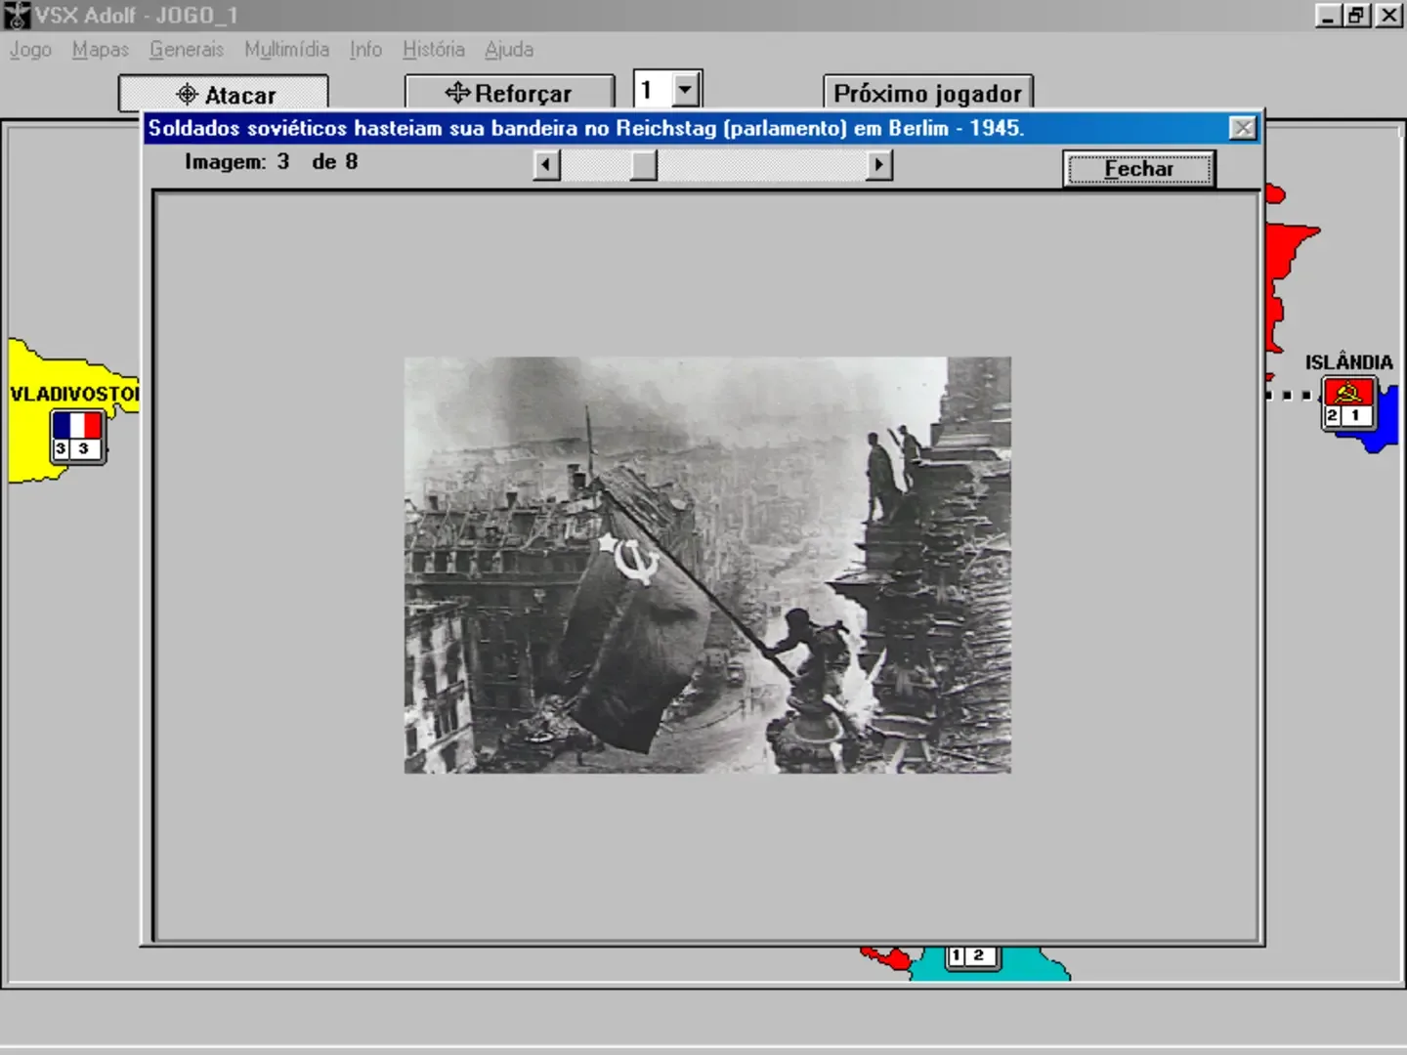Open the Jogo menu
1407x1055 pixels.
pyautogui.click(x=28, y=49)
